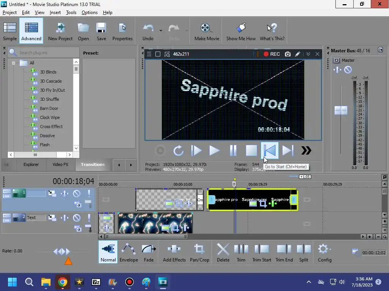Open the Insert menu
The image size is (389, 291).
click(x=55, y=13)
